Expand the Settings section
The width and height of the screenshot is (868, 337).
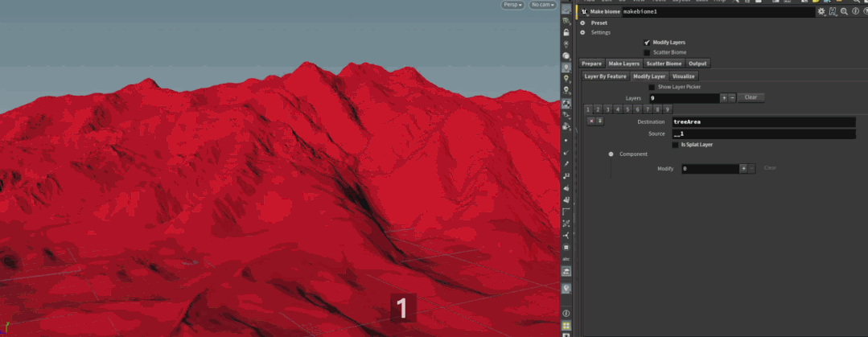(582, 33)
